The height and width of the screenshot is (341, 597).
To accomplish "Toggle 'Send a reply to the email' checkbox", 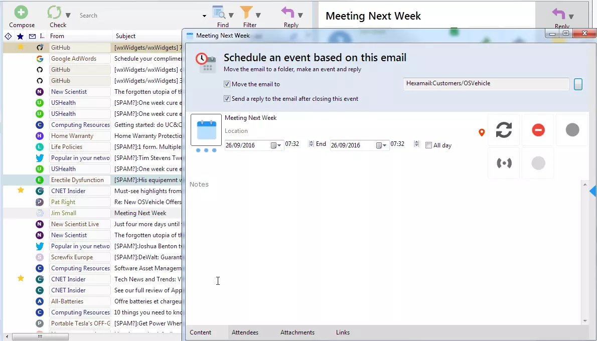I will [x=227, y=99].
